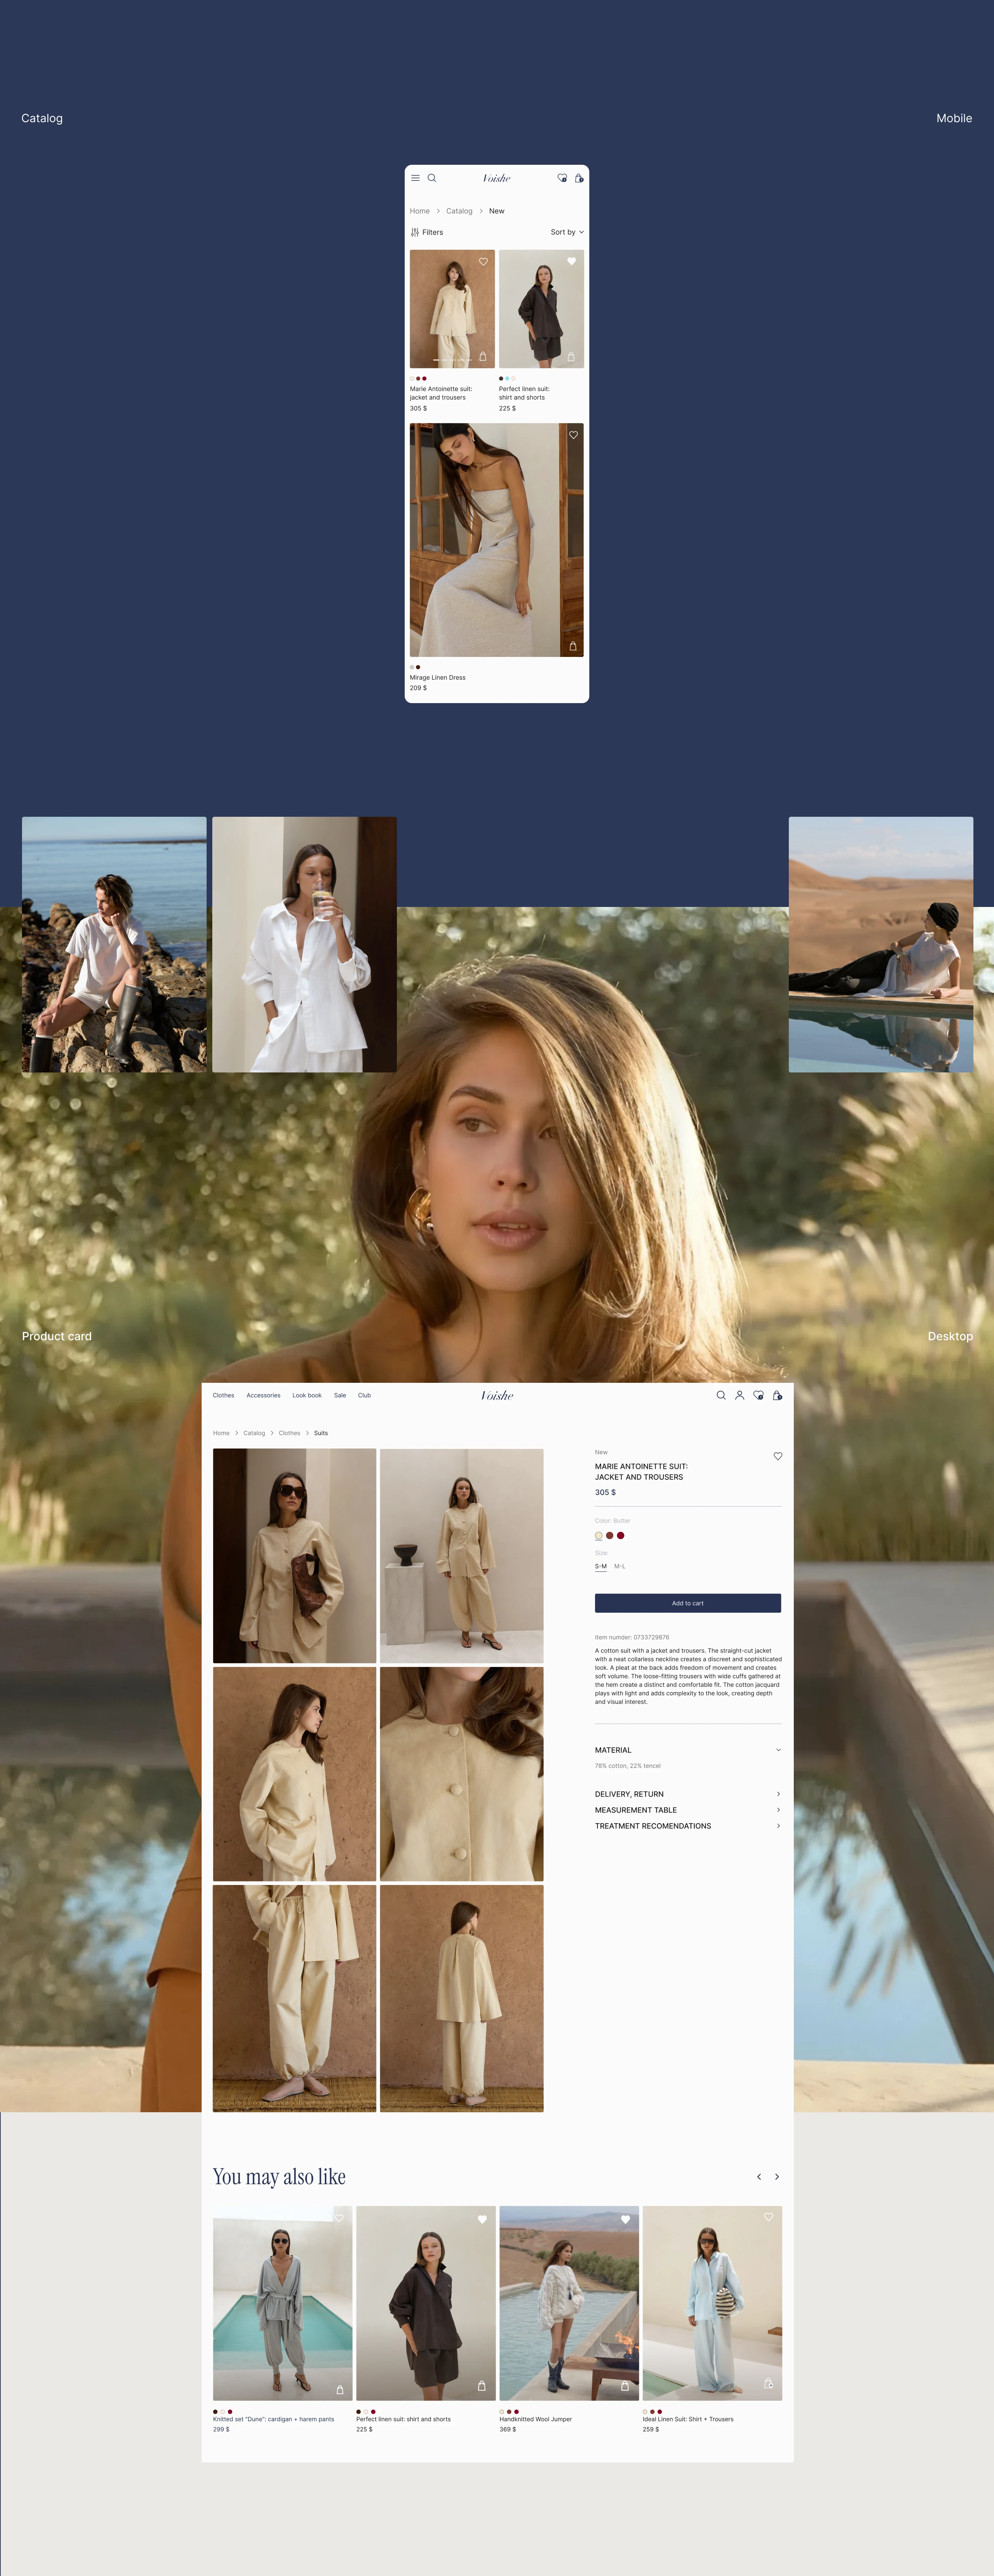Image resolution: width=994 pixels, height=2576 pixels.
Task: Open the account profile icon
Action: click(x=740, y=1395)
